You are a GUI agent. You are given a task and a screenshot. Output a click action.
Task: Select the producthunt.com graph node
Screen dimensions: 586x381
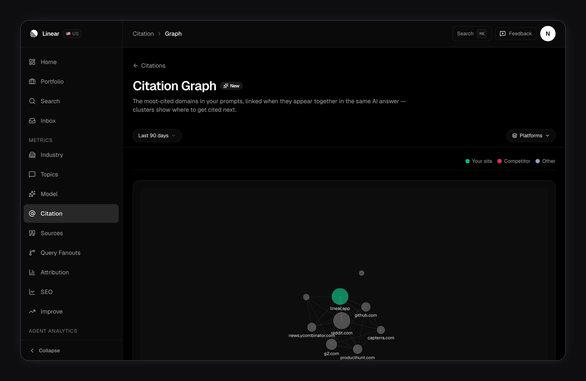(x=357, y=349)
